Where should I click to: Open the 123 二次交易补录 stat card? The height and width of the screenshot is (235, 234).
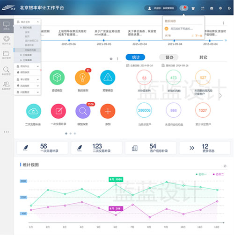(x=96, y=148)
